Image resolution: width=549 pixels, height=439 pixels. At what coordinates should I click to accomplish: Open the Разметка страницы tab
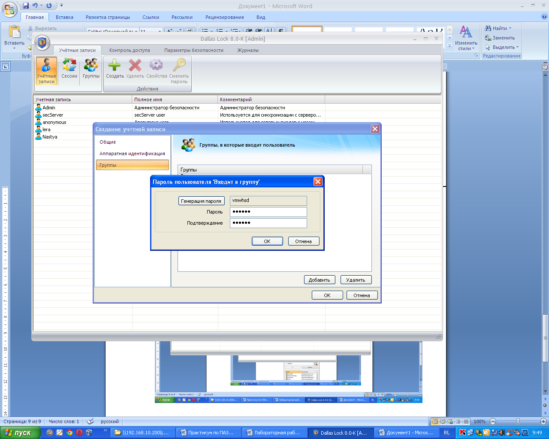coord(108,17)
